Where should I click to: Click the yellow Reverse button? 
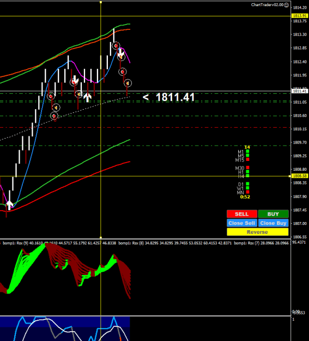[x=257, y=232]
